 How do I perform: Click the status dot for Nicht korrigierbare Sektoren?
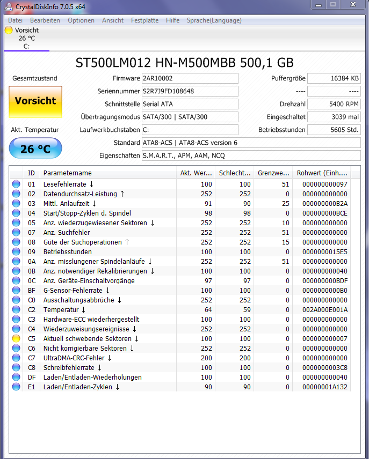click(16, 348)
